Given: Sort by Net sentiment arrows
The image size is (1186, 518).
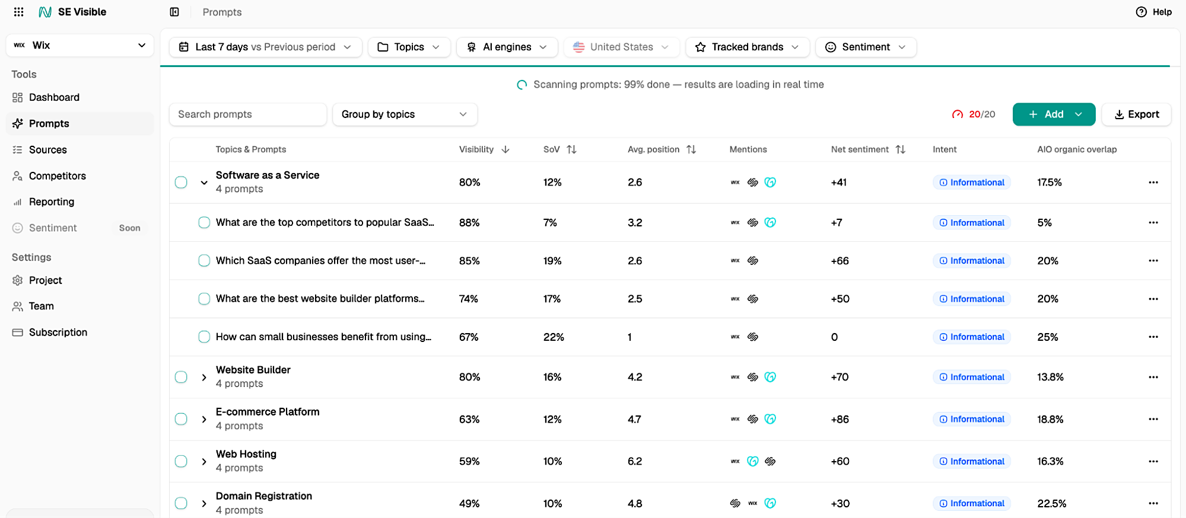Looking at the screenshot, I should point(901,149).
